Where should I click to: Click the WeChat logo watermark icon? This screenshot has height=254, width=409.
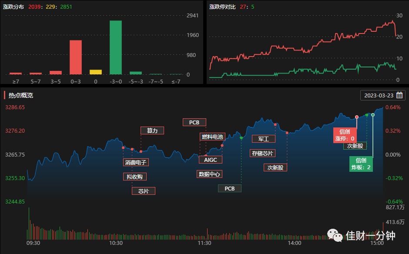[335, 235]
